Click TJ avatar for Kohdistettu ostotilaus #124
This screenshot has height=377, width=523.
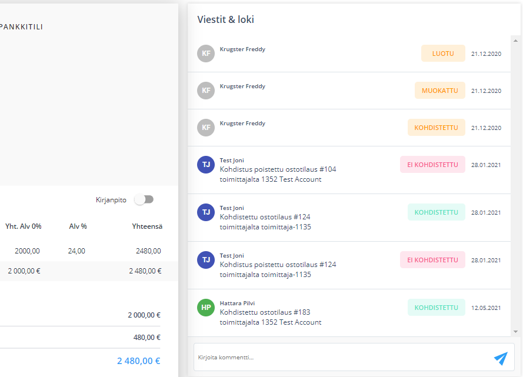tap(206, 212)
